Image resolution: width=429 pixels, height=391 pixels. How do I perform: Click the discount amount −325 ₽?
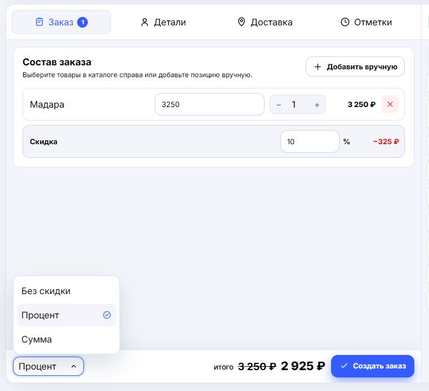tap(386, 141)
